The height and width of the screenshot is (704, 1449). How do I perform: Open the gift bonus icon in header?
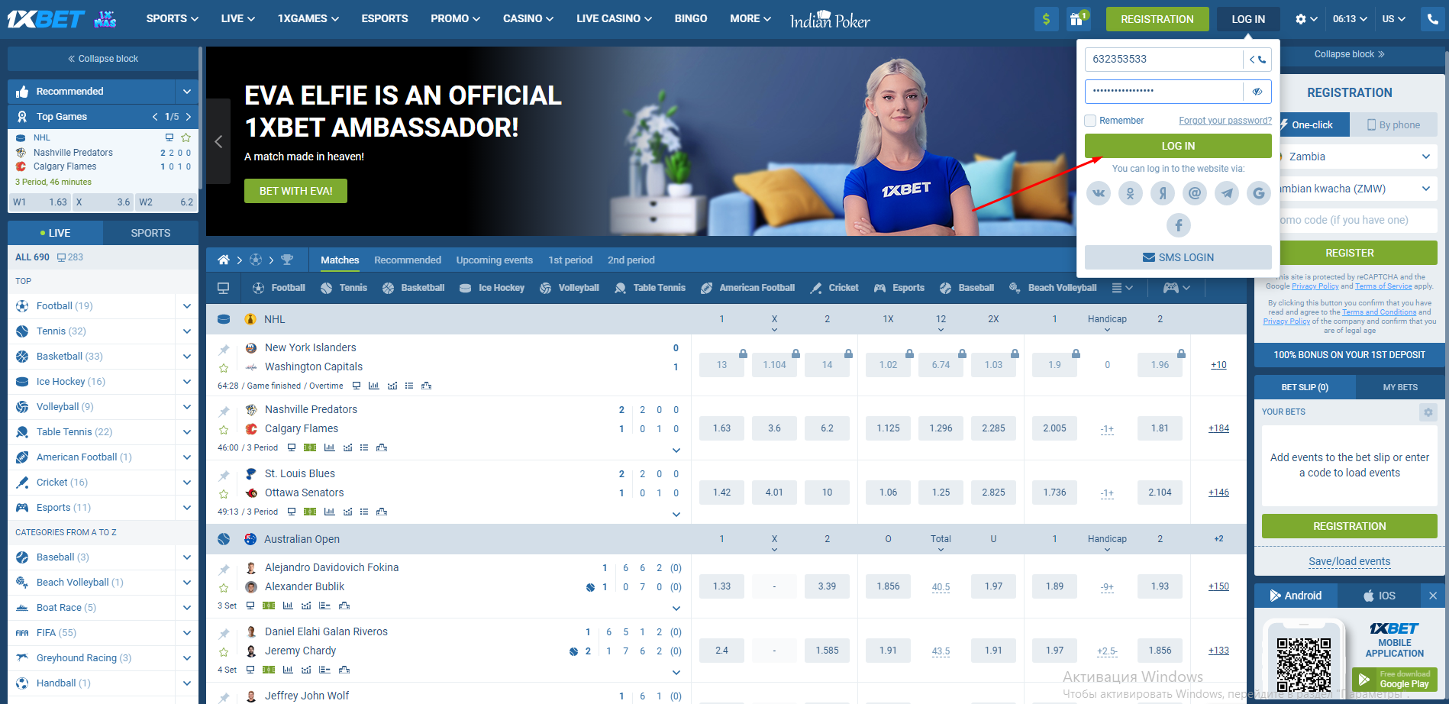point(1077,19)
